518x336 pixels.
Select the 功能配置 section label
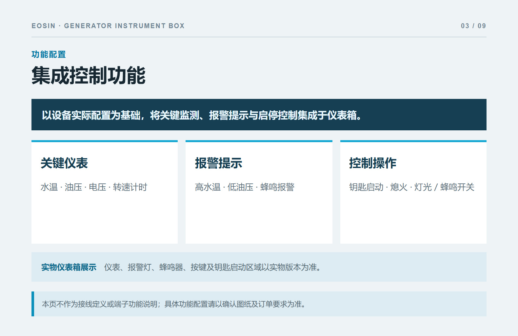coord(49,54)
